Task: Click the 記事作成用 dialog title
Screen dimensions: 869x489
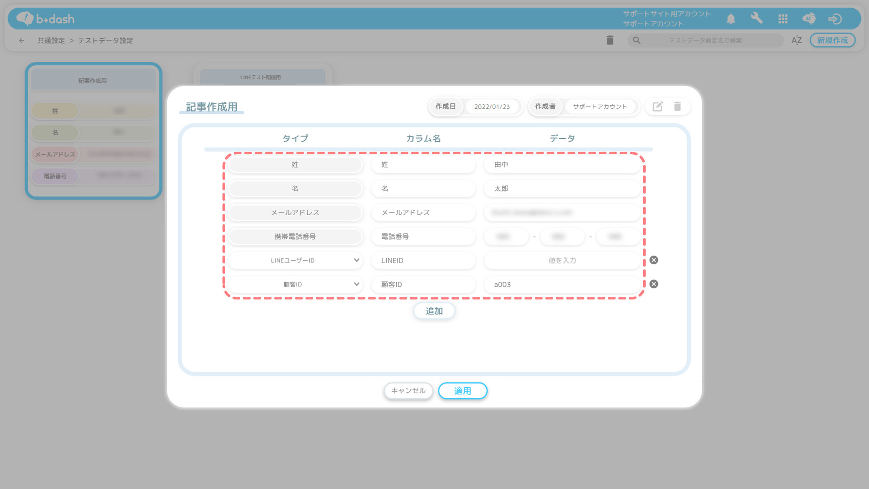Action: pos(212,107)
